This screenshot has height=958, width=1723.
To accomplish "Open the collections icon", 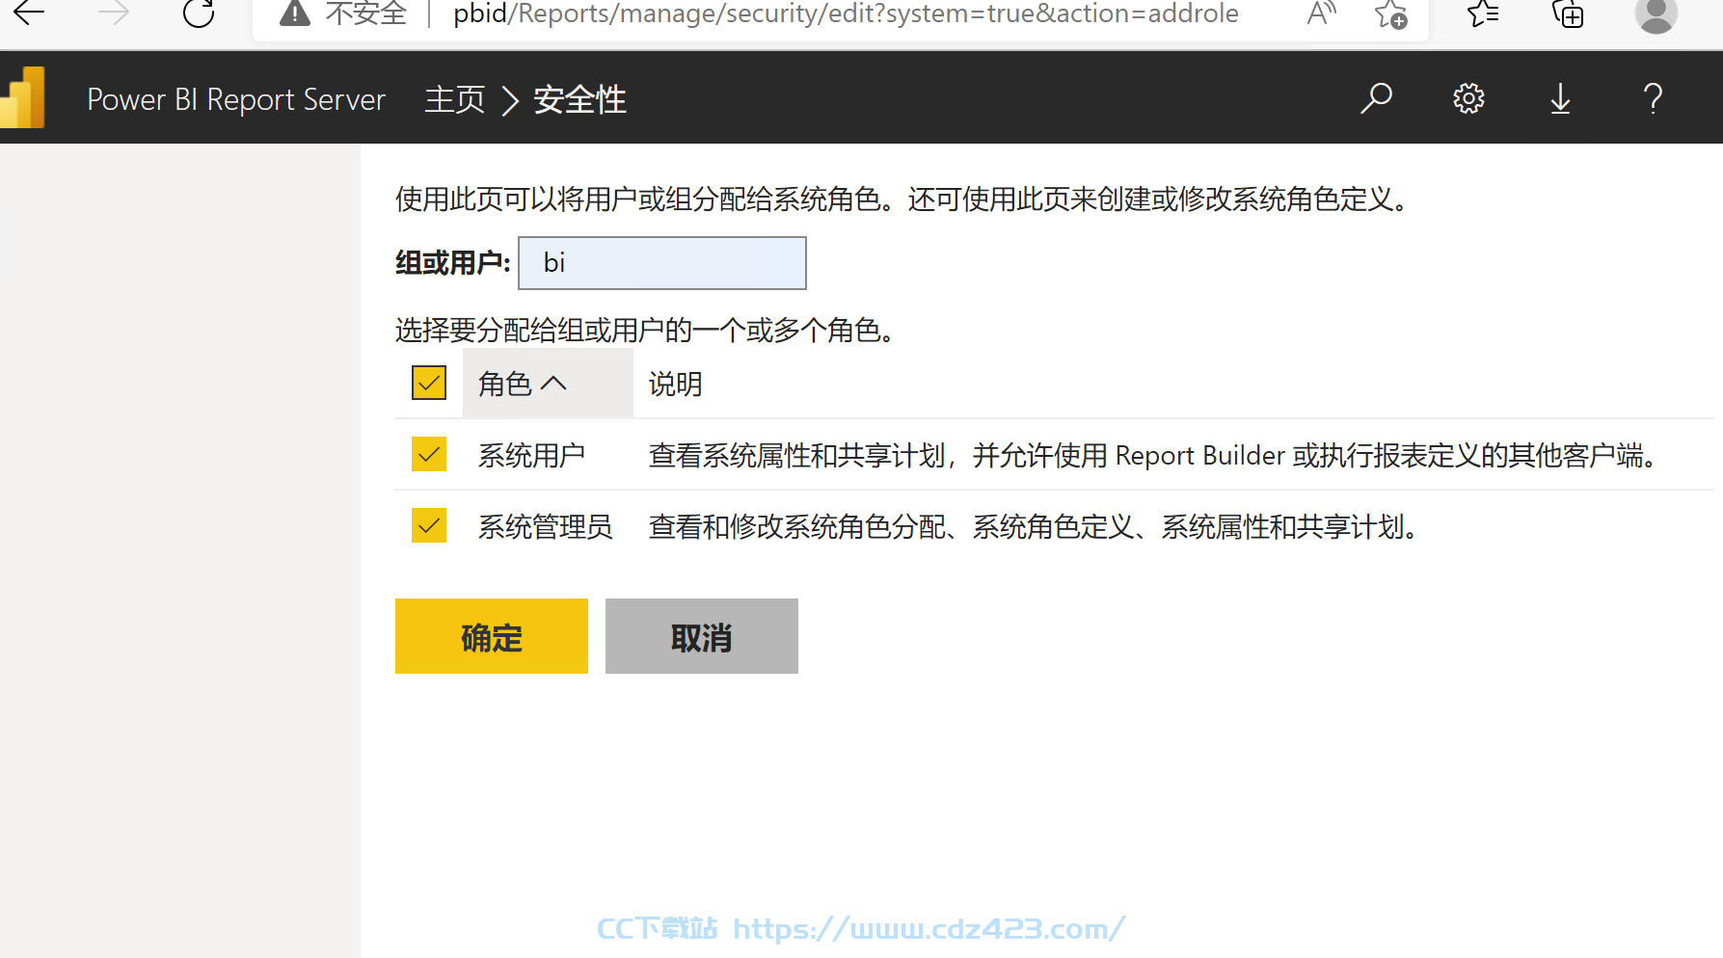I will point(1568,13).
